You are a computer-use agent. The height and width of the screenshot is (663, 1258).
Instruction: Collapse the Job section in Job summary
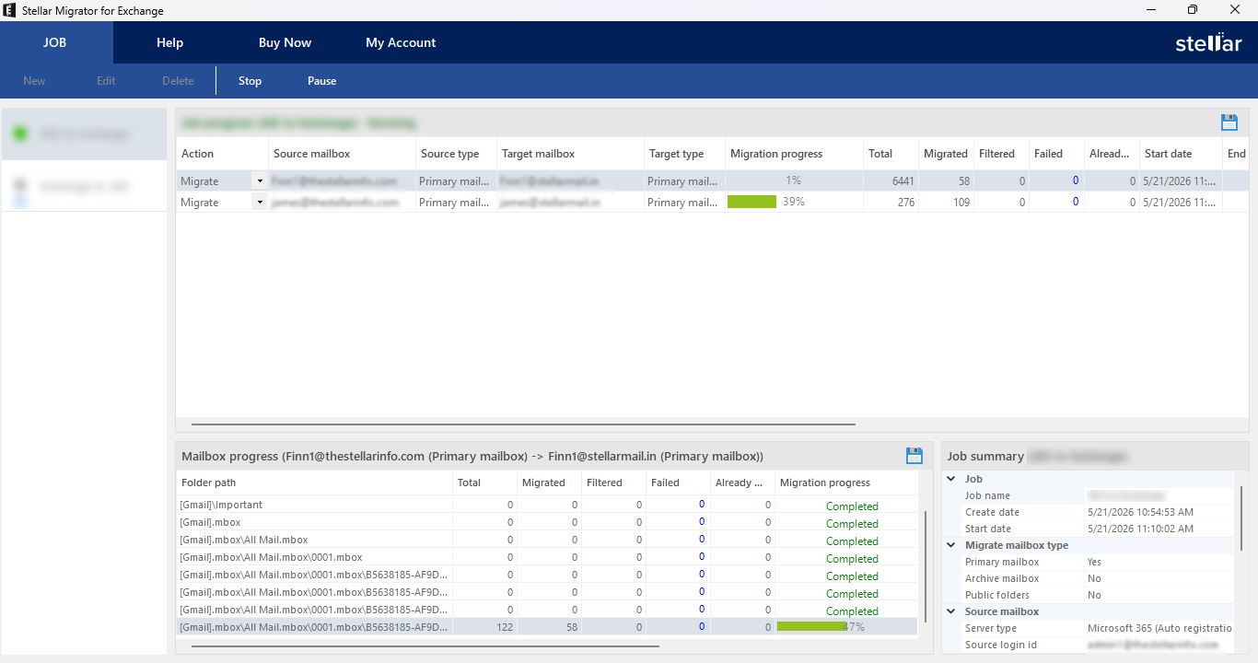[951, 479]
